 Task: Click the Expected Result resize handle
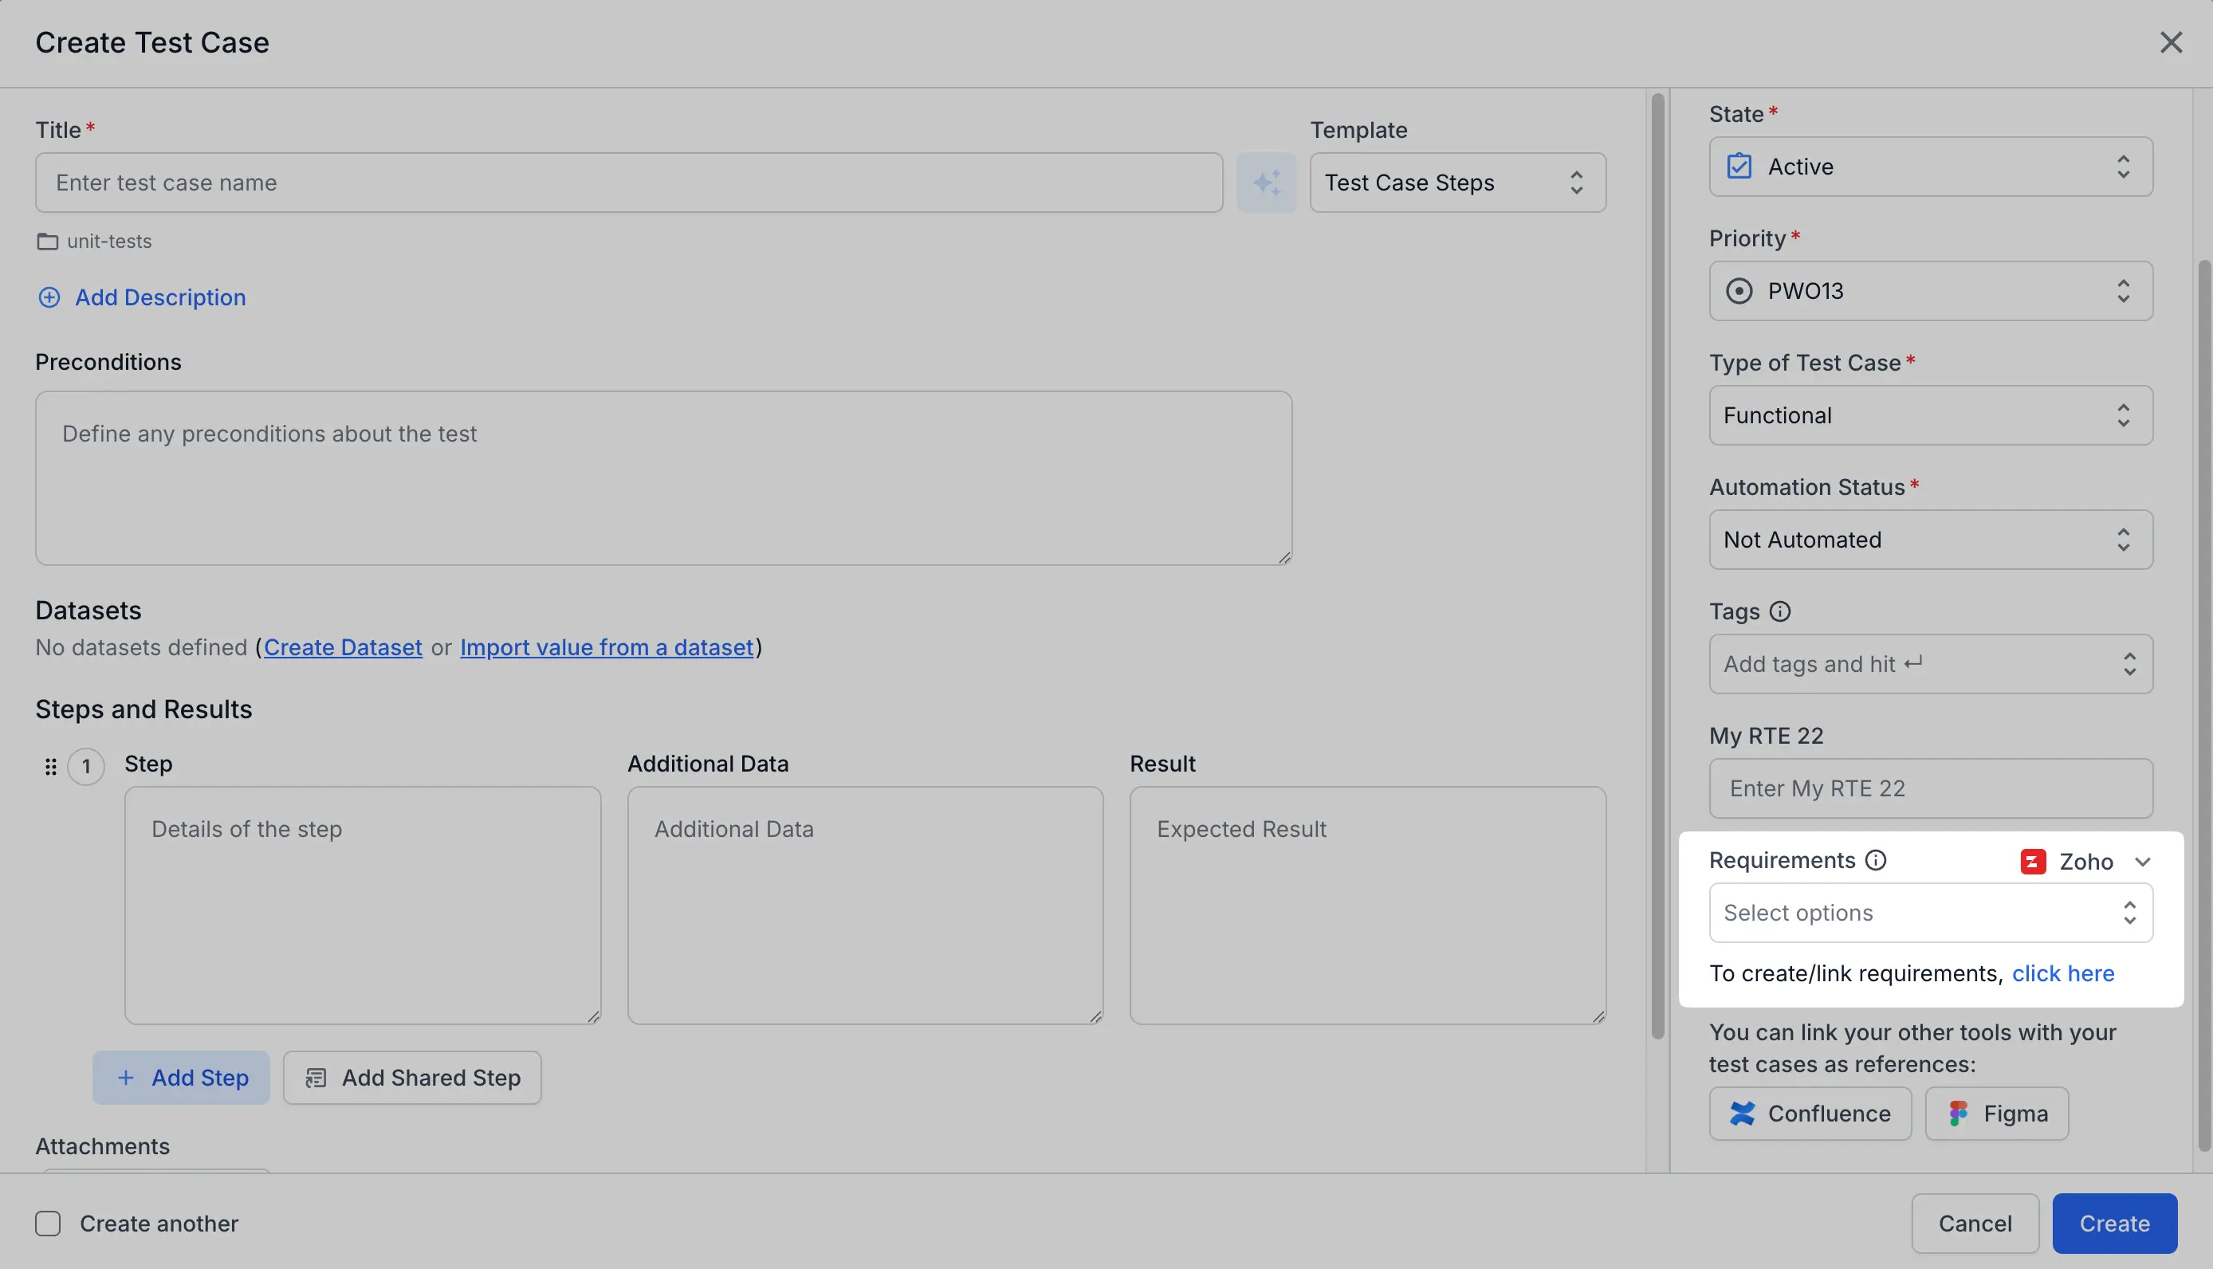point(1598,1016)
